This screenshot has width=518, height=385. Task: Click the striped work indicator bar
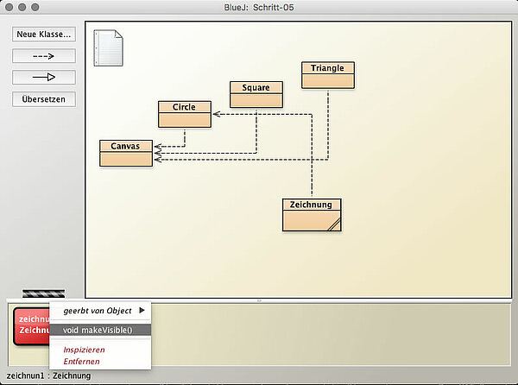pos(43,294)
